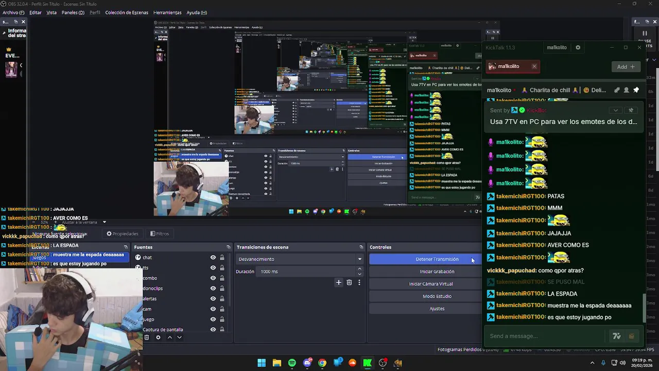Image resolution: width=659 pixels, height=371 pixels.
Task: Open the KickTalk pinned messages icon
Action: (x=636, y=90)
